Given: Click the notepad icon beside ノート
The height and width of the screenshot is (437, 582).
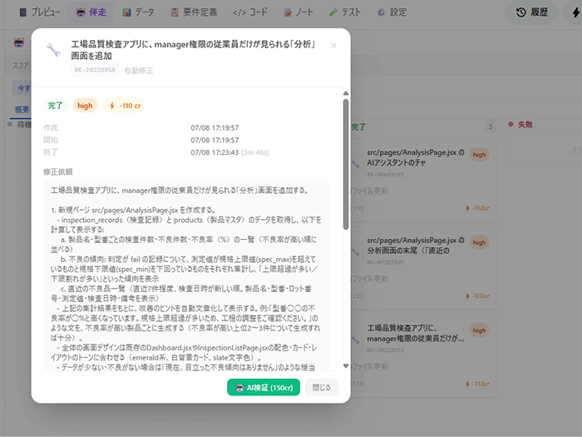Looking at the screenshot, I should 288,12.
